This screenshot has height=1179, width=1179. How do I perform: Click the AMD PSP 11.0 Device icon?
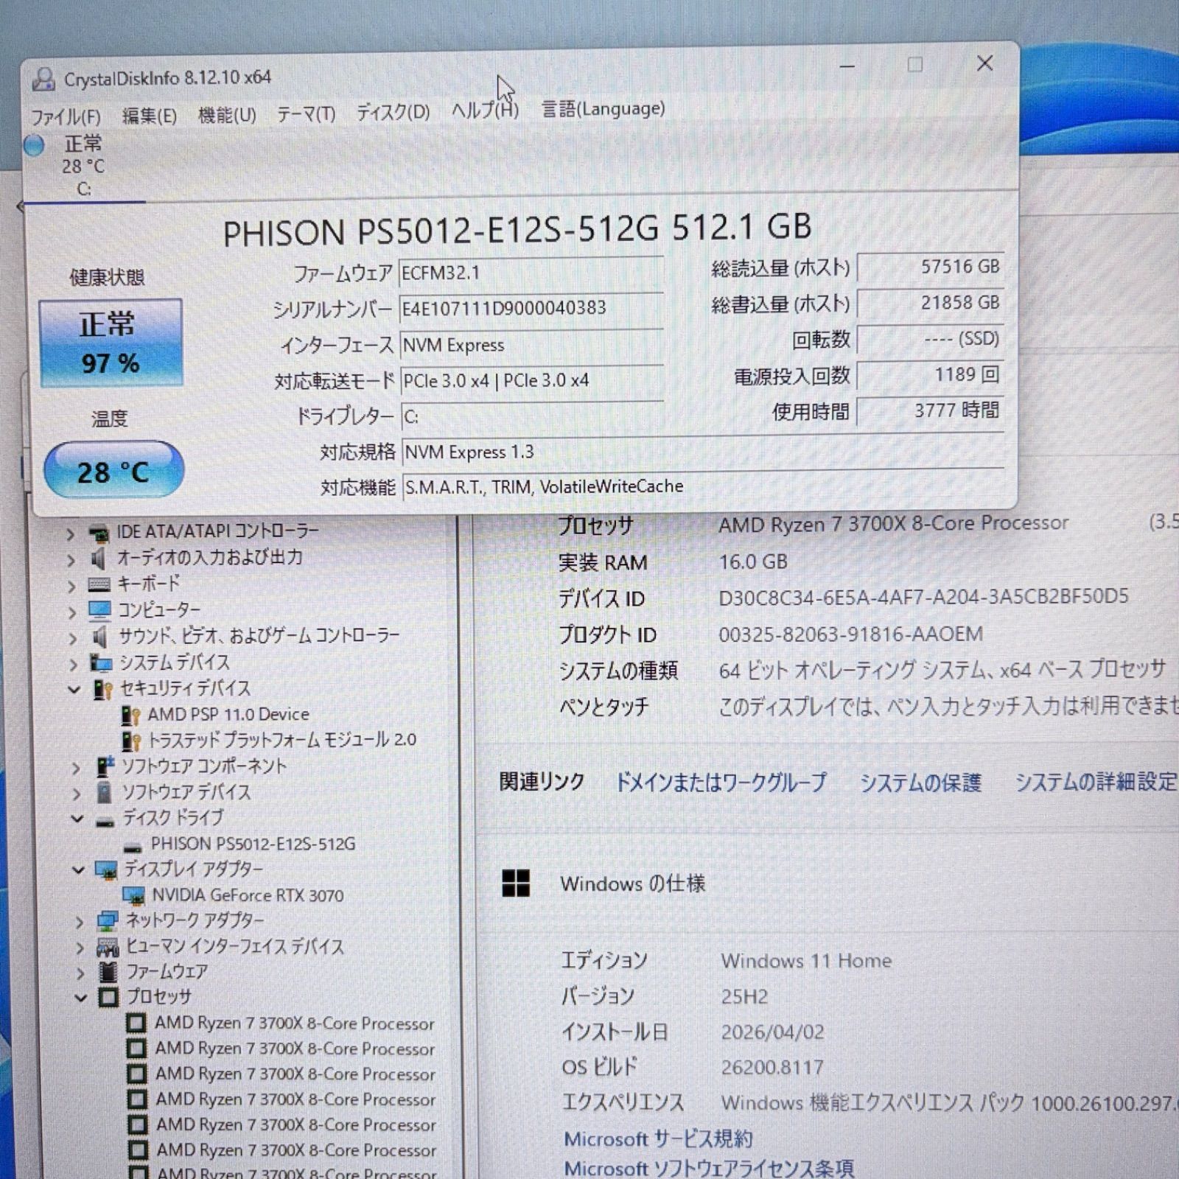coord(131,715)
